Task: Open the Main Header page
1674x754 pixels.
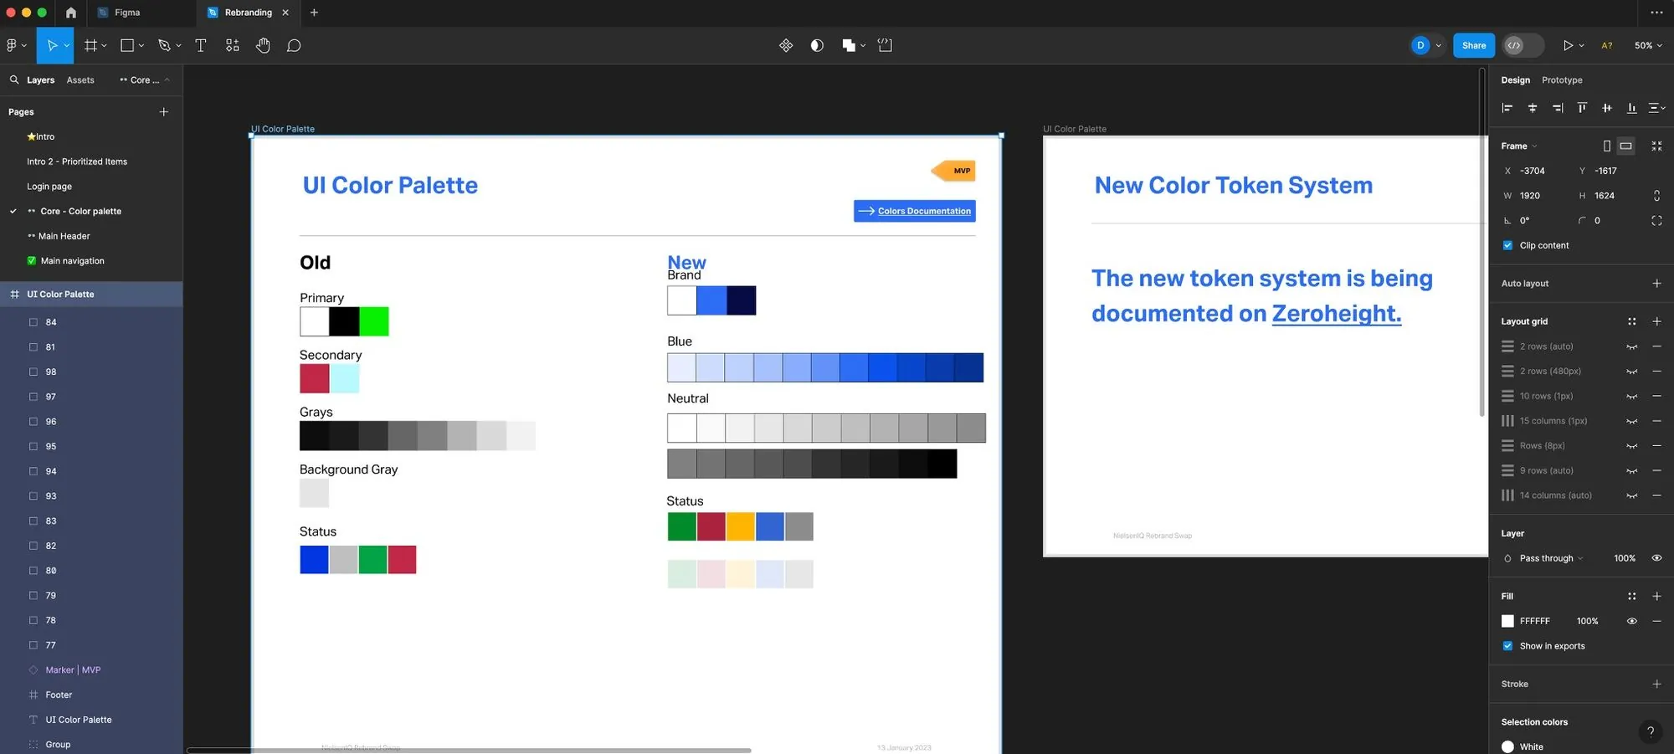Action: [64, 236]
